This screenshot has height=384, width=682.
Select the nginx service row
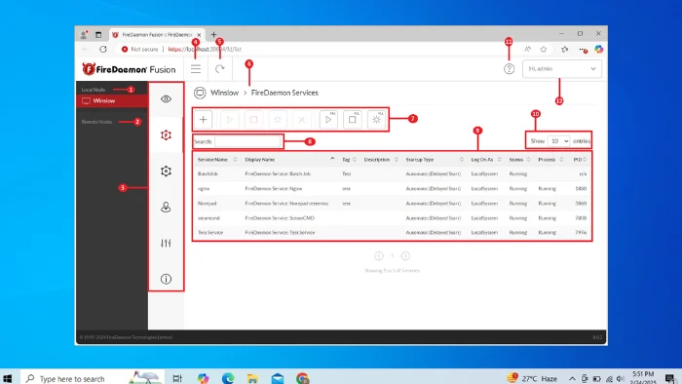click(x=392, y=189)
